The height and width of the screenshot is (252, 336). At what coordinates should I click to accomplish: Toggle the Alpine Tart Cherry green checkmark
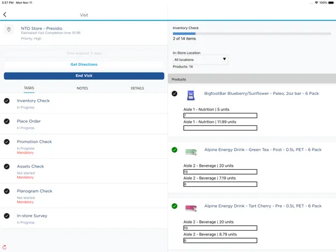click(x=175, y=206)
